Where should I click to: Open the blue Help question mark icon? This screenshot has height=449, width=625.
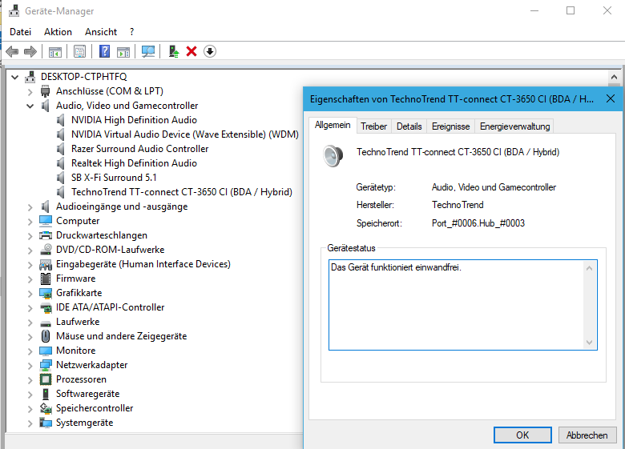coord(104,51)
